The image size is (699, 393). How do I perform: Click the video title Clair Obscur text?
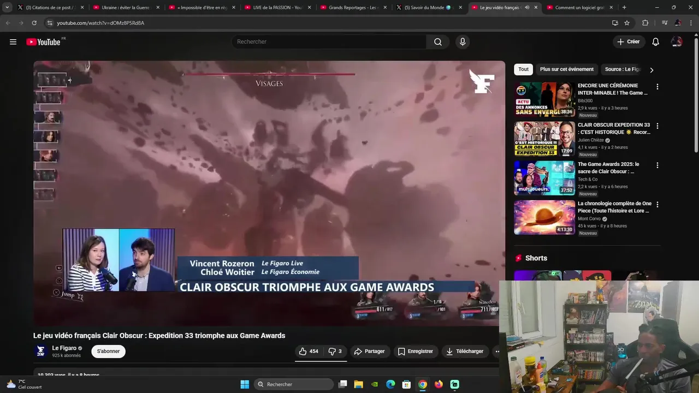tap(159, 336)
